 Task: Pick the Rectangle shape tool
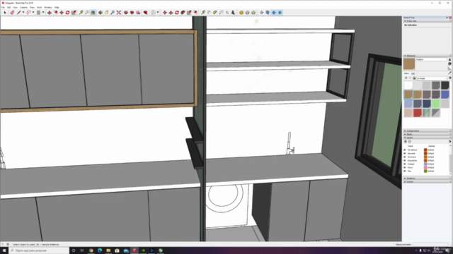click(38, 13)
